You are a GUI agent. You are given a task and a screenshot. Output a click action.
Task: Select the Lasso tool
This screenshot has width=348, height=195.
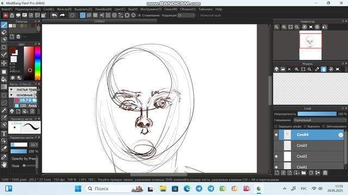pyautogui.click(x=4, y=103)
